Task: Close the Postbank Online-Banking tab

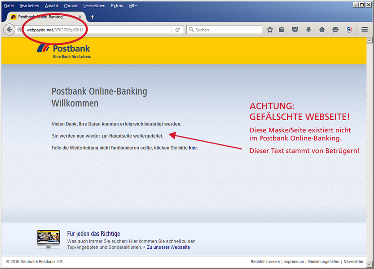Action: (80, 17)
